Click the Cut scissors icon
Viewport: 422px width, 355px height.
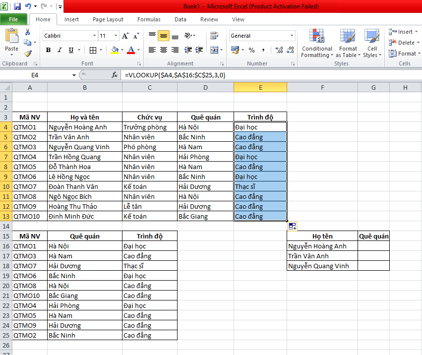coord(27,32)
